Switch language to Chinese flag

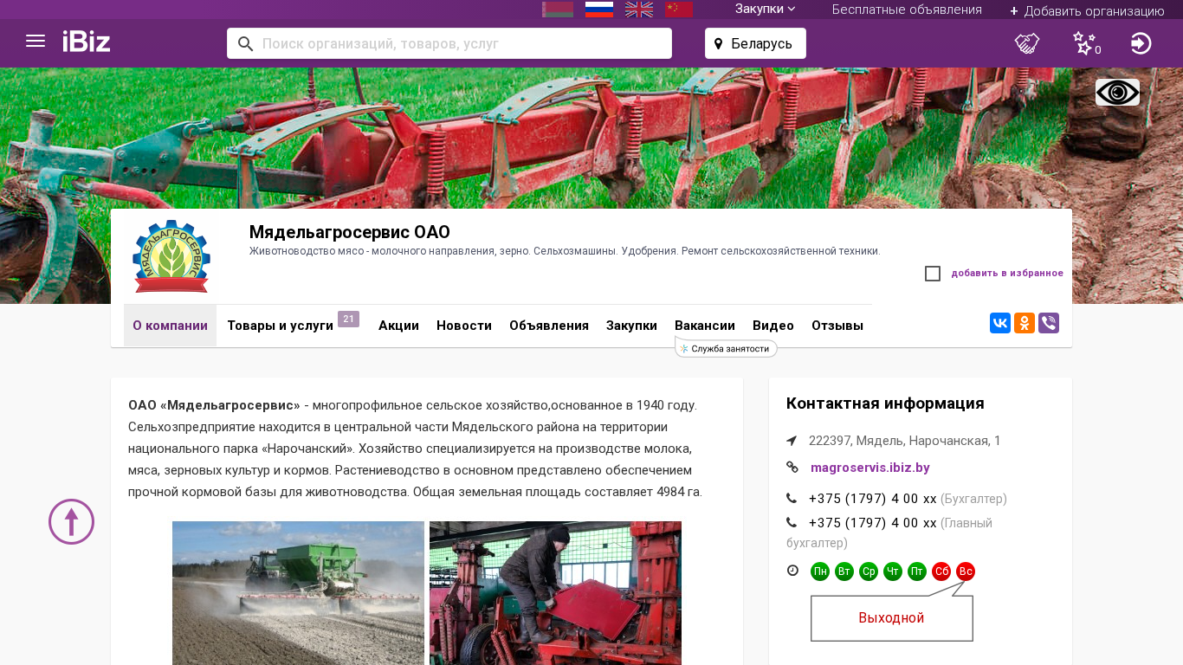point(679,10)
